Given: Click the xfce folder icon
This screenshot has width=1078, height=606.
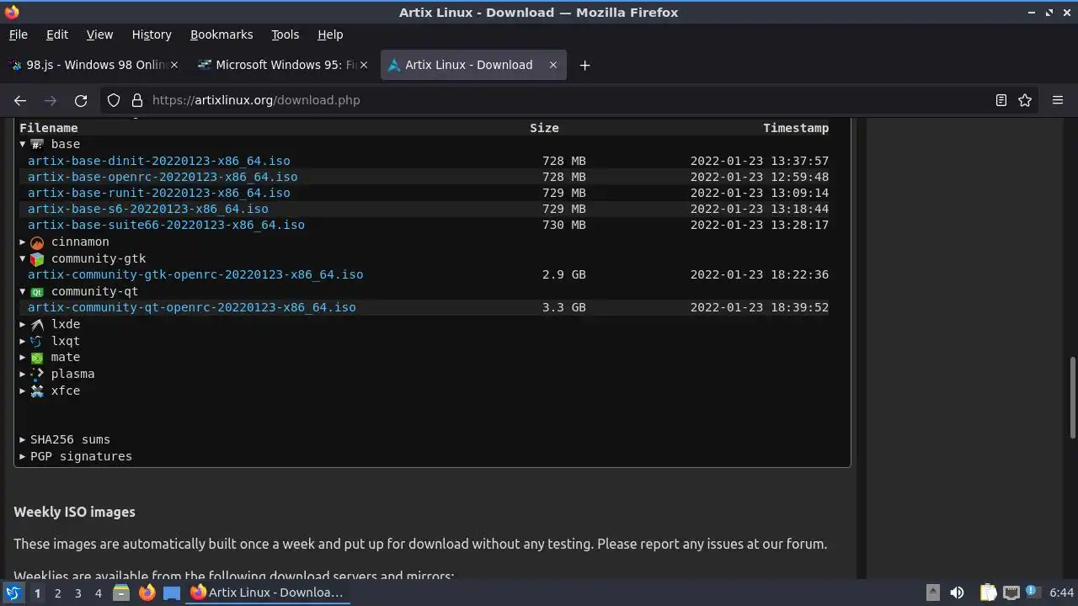Looking at the screenshot, I should point(37,391).
